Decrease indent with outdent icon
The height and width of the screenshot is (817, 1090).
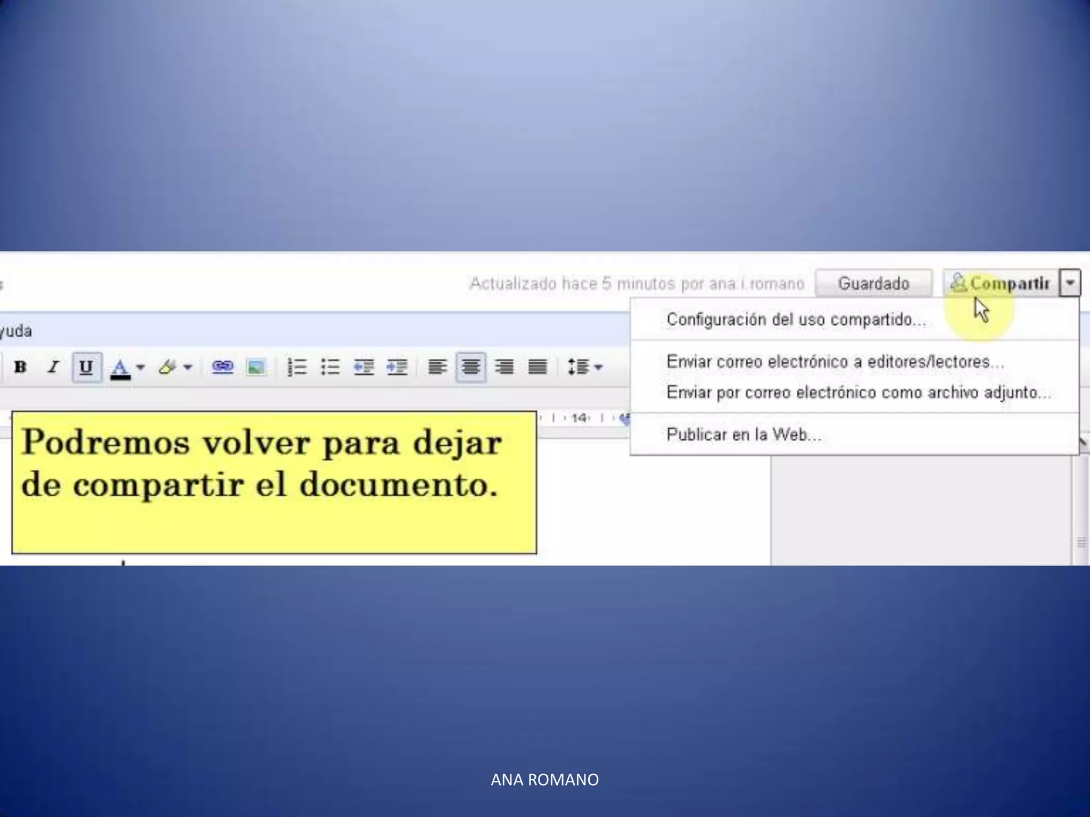pyautogui.click(x=364, y=367)
